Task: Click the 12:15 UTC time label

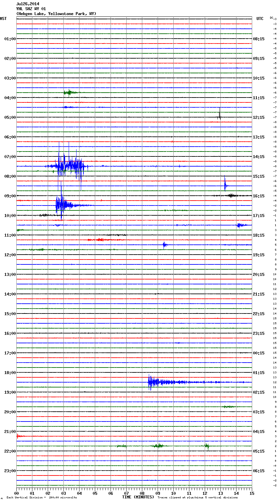Action: click(x=259, y=117)
